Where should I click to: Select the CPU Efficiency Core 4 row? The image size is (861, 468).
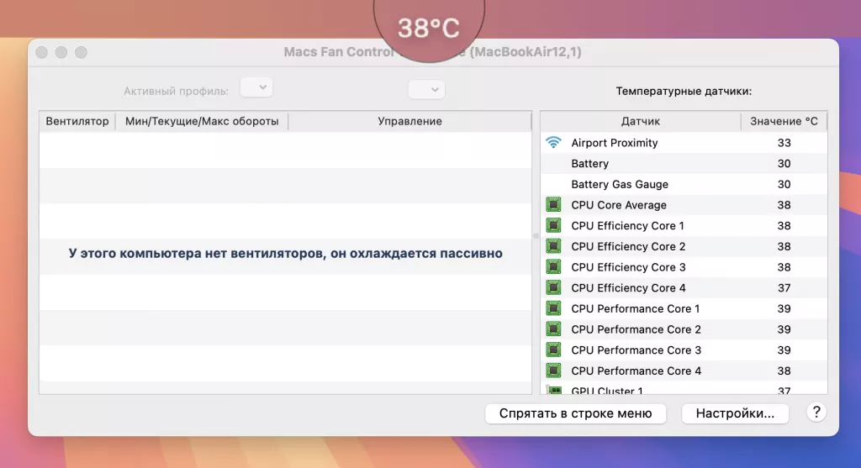(x=628, y=288)
